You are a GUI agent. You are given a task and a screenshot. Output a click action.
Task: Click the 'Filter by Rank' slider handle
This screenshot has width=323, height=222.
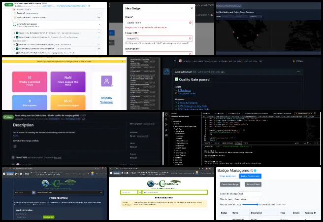click(258, 204)
